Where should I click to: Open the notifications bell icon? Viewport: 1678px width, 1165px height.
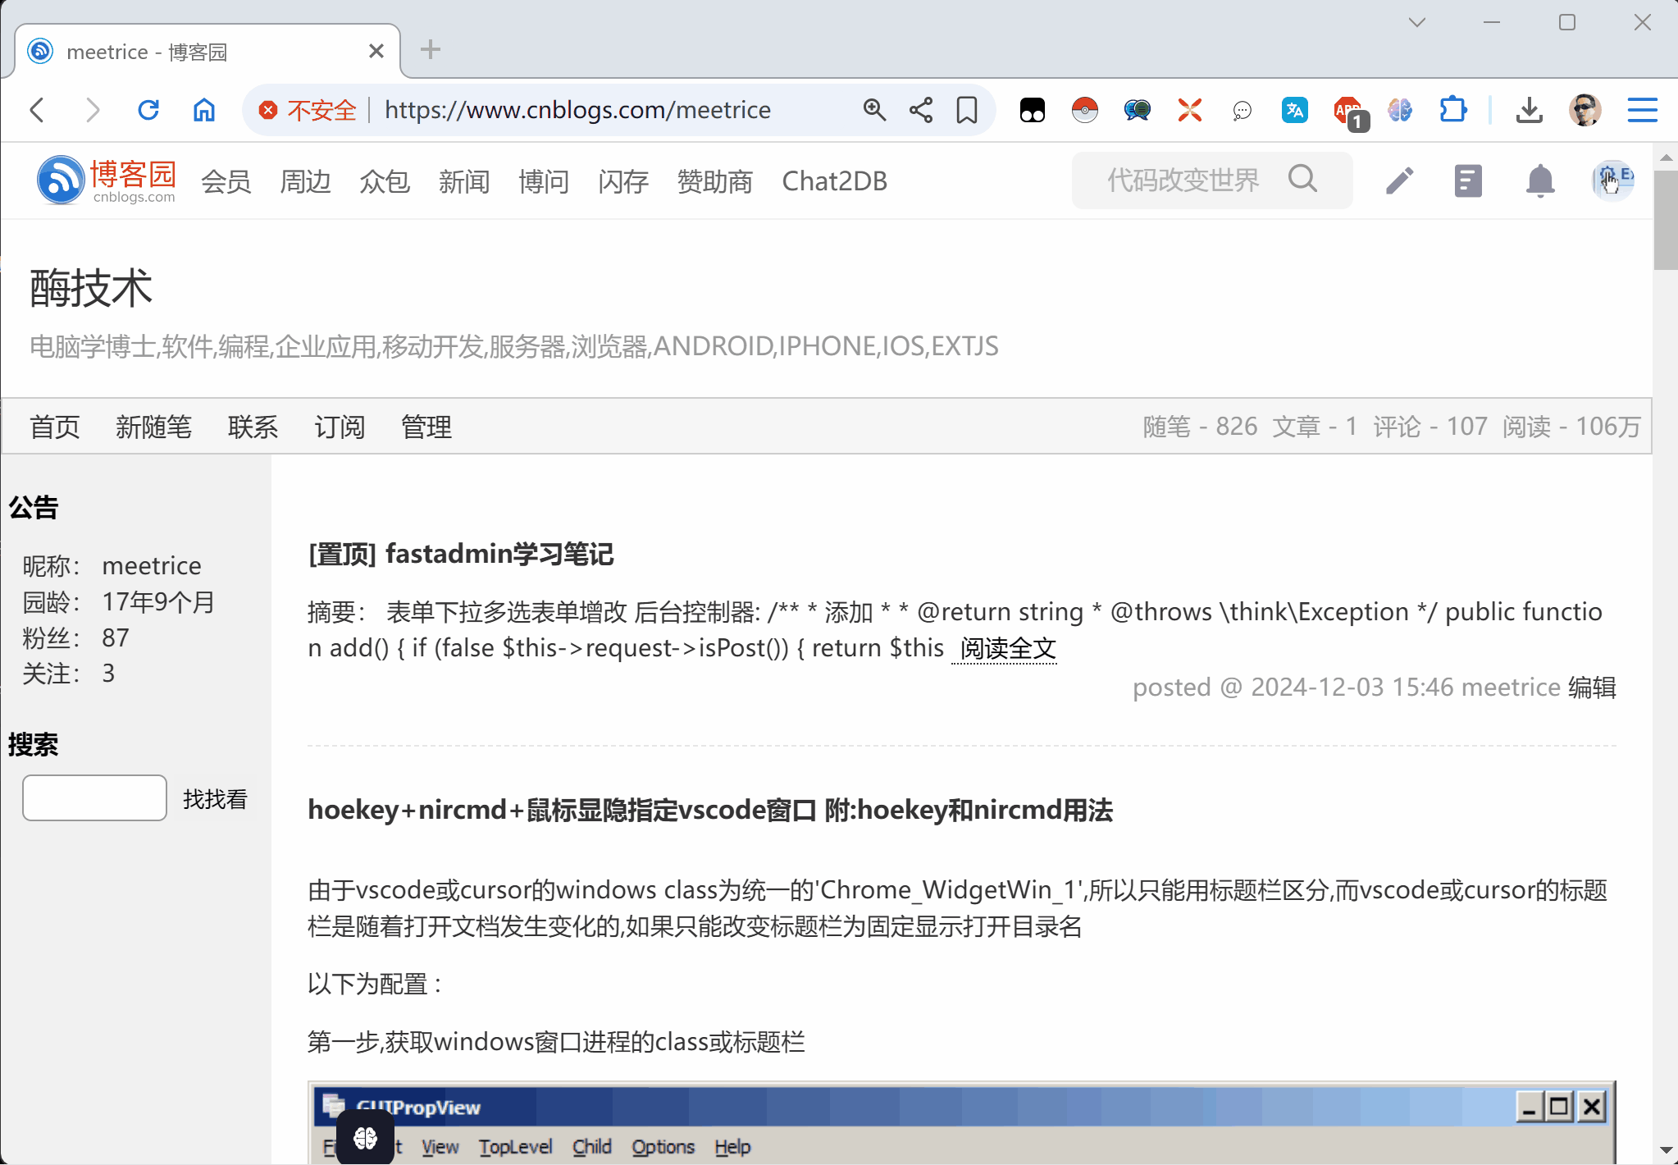(1540, 180)
